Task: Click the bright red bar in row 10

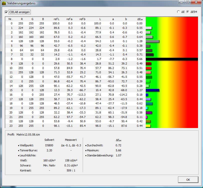Action: [148, 68]
